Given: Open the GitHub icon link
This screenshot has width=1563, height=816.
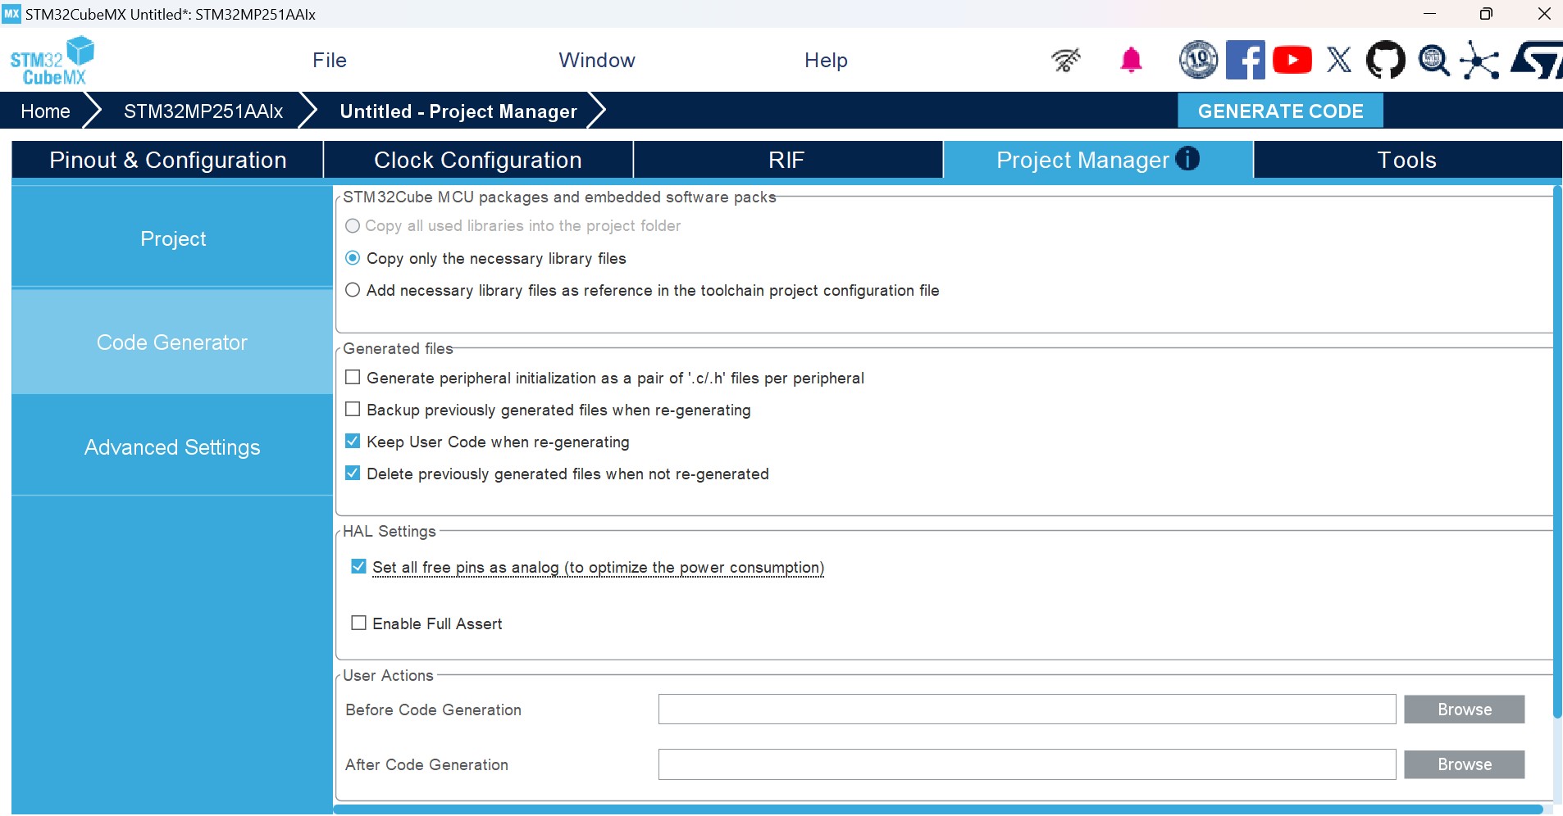Looking at the screenshot, I should coord(1386,60).
